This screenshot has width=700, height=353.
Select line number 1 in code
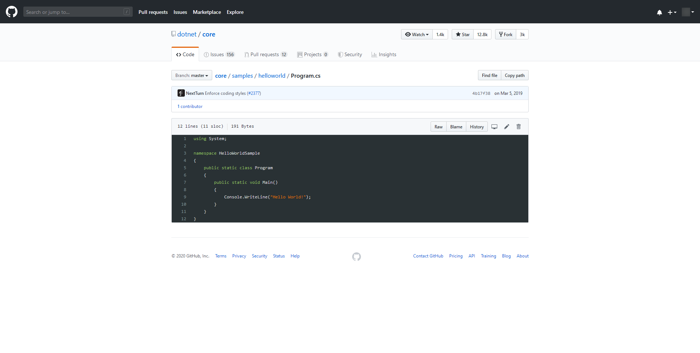click(x=185, y=139)
